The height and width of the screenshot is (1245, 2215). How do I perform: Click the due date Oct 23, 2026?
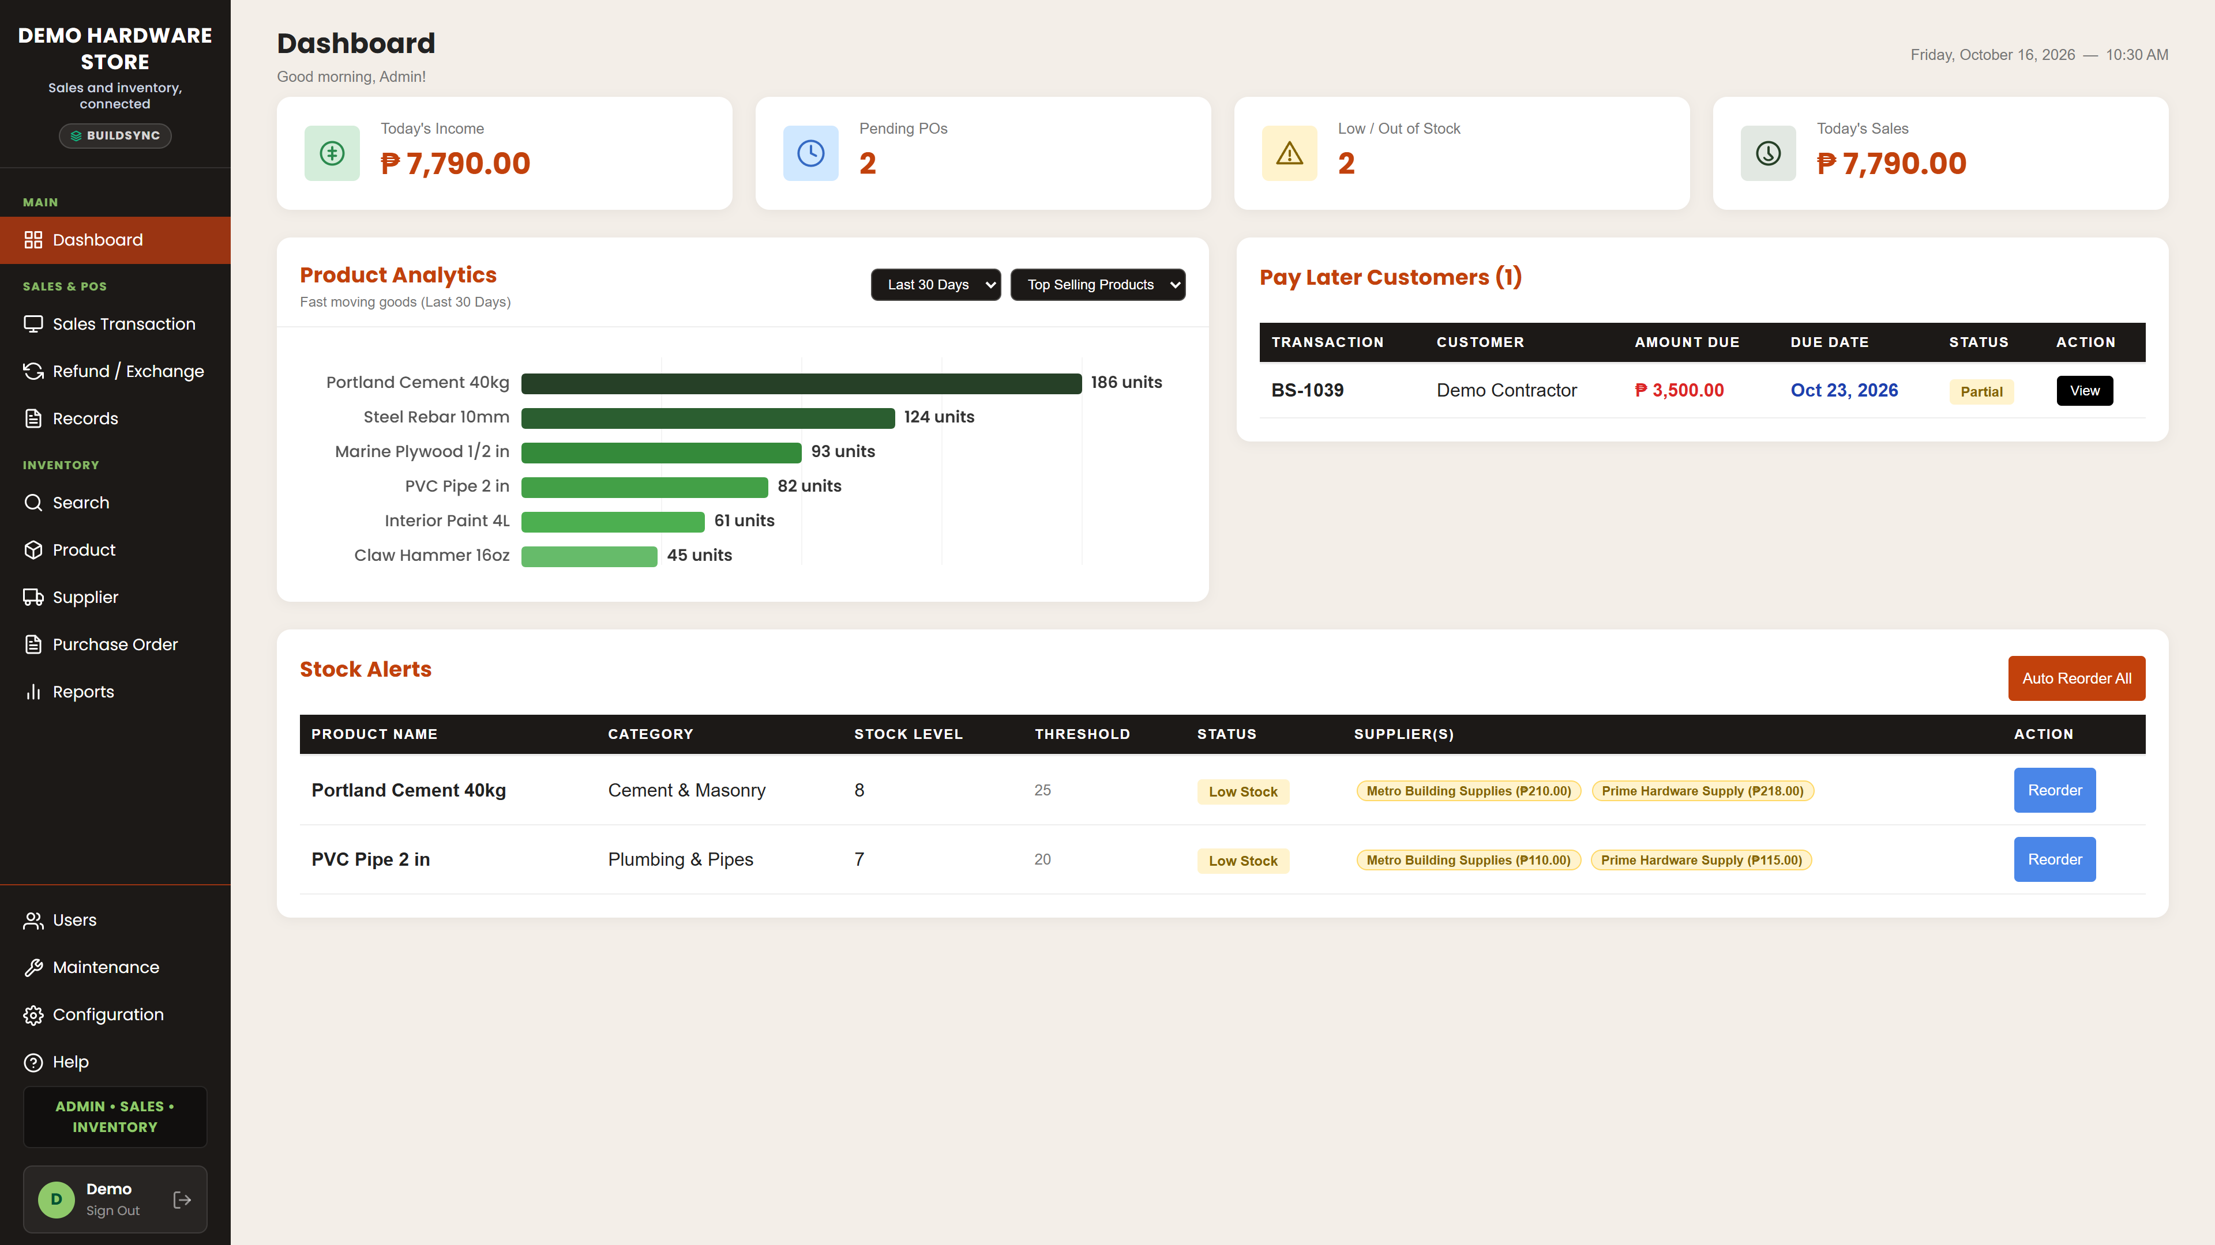[x=1844, y=391]
